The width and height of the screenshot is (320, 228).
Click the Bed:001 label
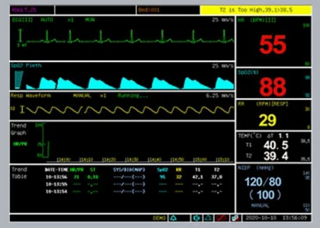click(x=149, y=10)
